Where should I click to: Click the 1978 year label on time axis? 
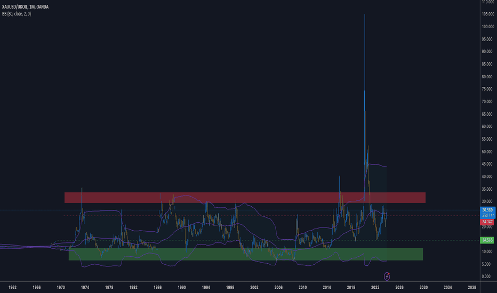click(x=109, y=288)
